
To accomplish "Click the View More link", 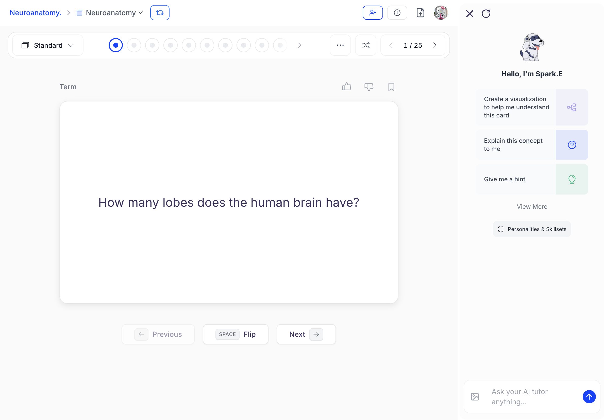I will (x=532, y=207).
